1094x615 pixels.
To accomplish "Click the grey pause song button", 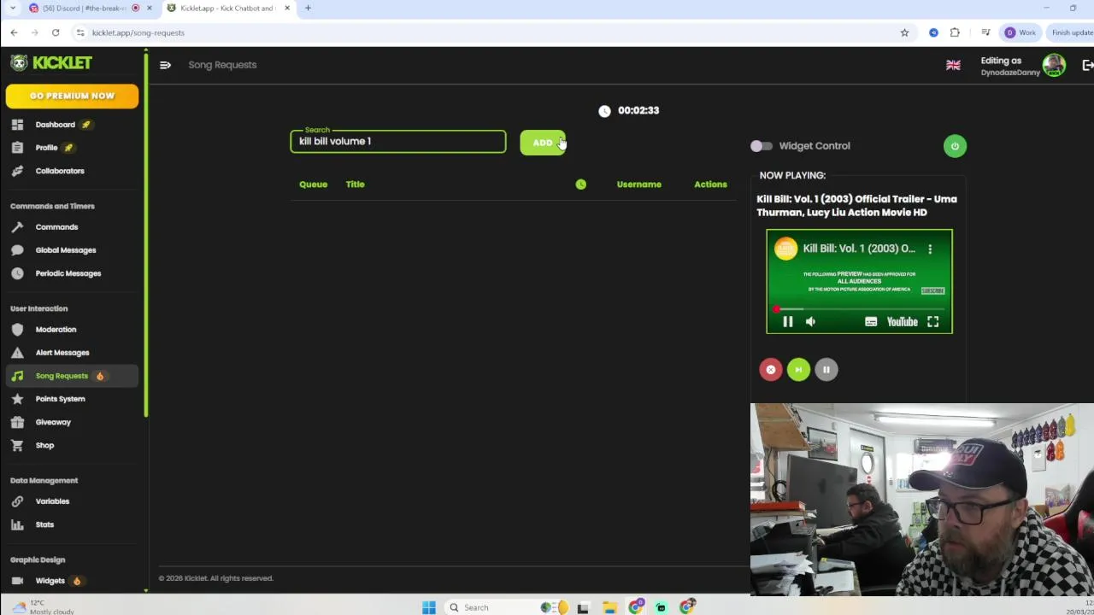I will pos(826,370).
